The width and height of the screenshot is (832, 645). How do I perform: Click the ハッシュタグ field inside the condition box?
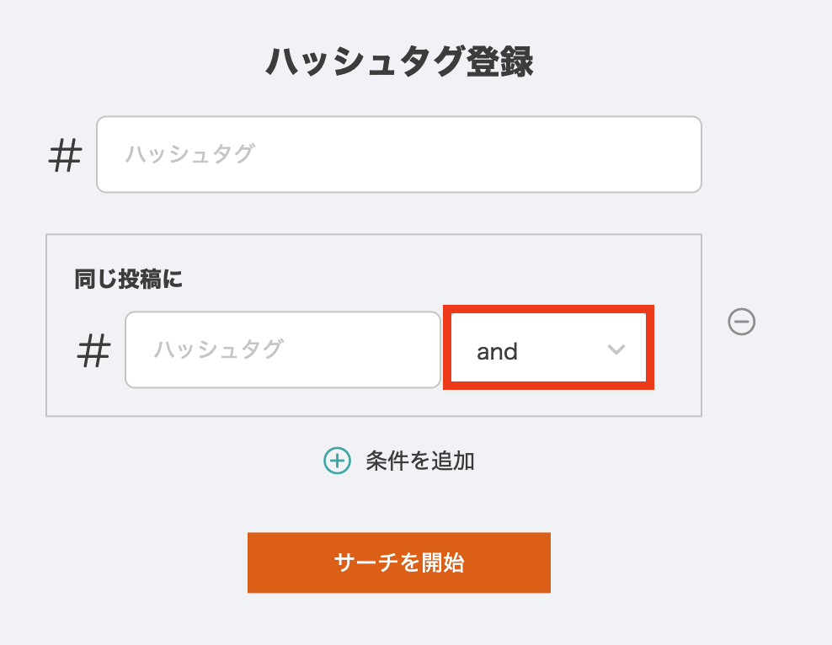[282, 350]
